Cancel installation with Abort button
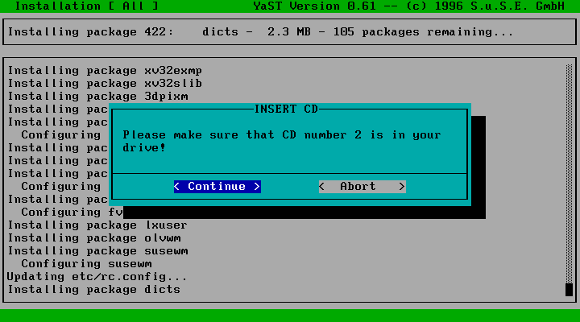 [362, 187]
